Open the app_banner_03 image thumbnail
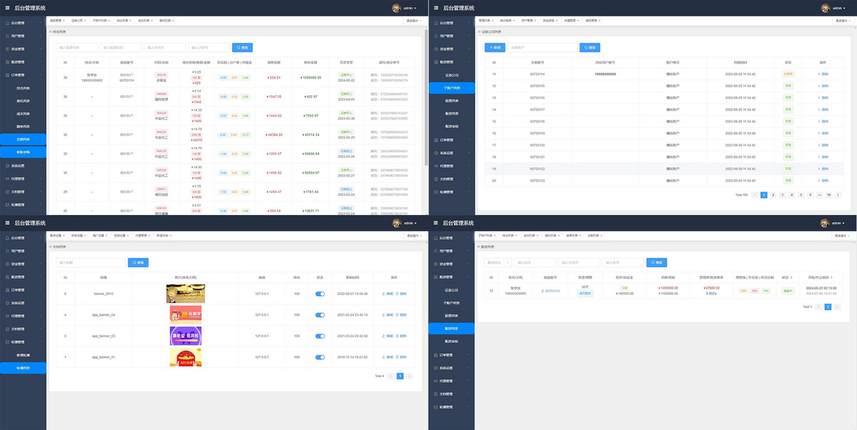The height and width of the screenshot is (430, 857). 186,336
